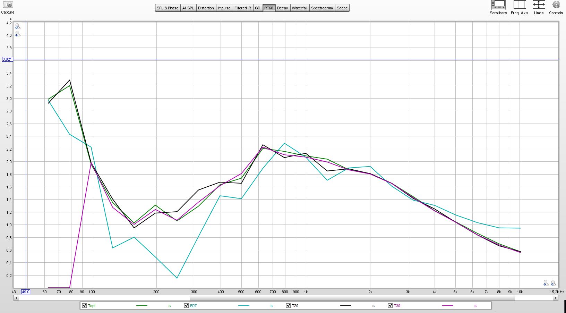
Task: Open the All SPL tab
Action: coord(188,8)
